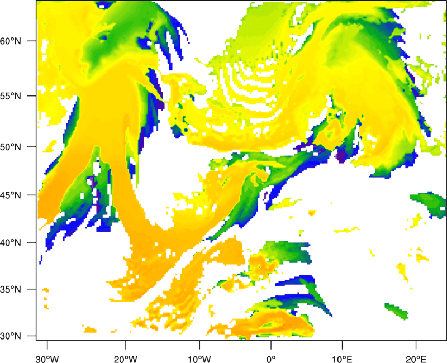This screenshot has width=447, height=363.
Task: Click the 20°W longitude label
Action: (125, 359)
